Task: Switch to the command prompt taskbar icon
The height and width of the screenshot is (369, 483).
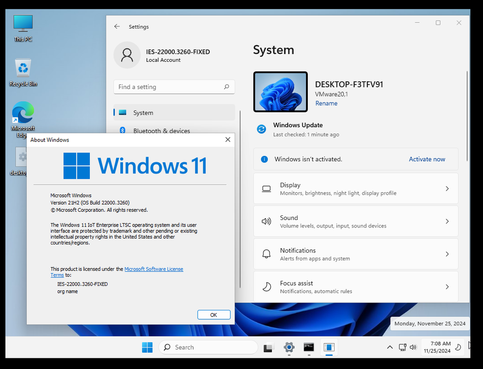Action: [x=309, y=347]
